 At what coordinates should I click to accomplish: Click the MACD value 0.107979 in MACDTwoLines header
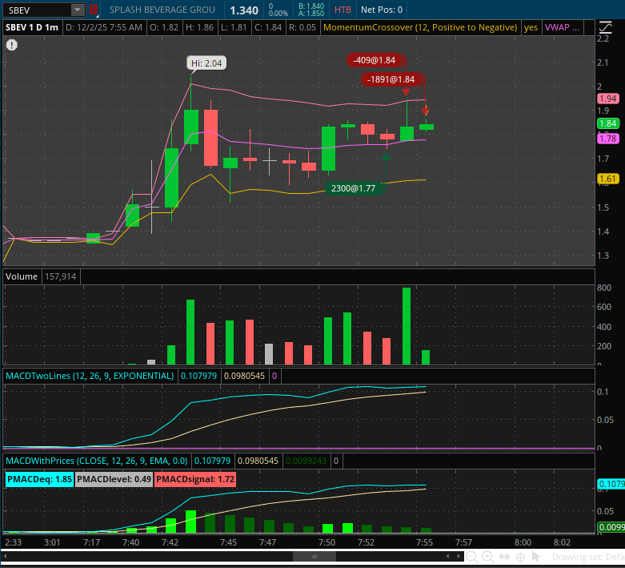tap(198, 376)
